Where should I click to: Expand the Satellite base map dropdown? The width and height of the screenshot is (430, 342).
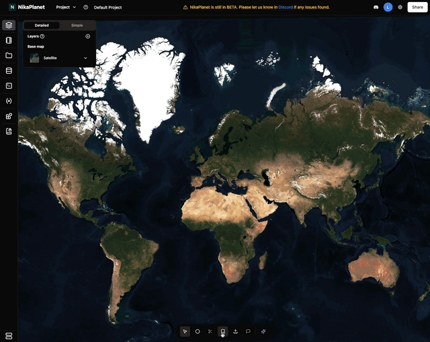[85, 58]
